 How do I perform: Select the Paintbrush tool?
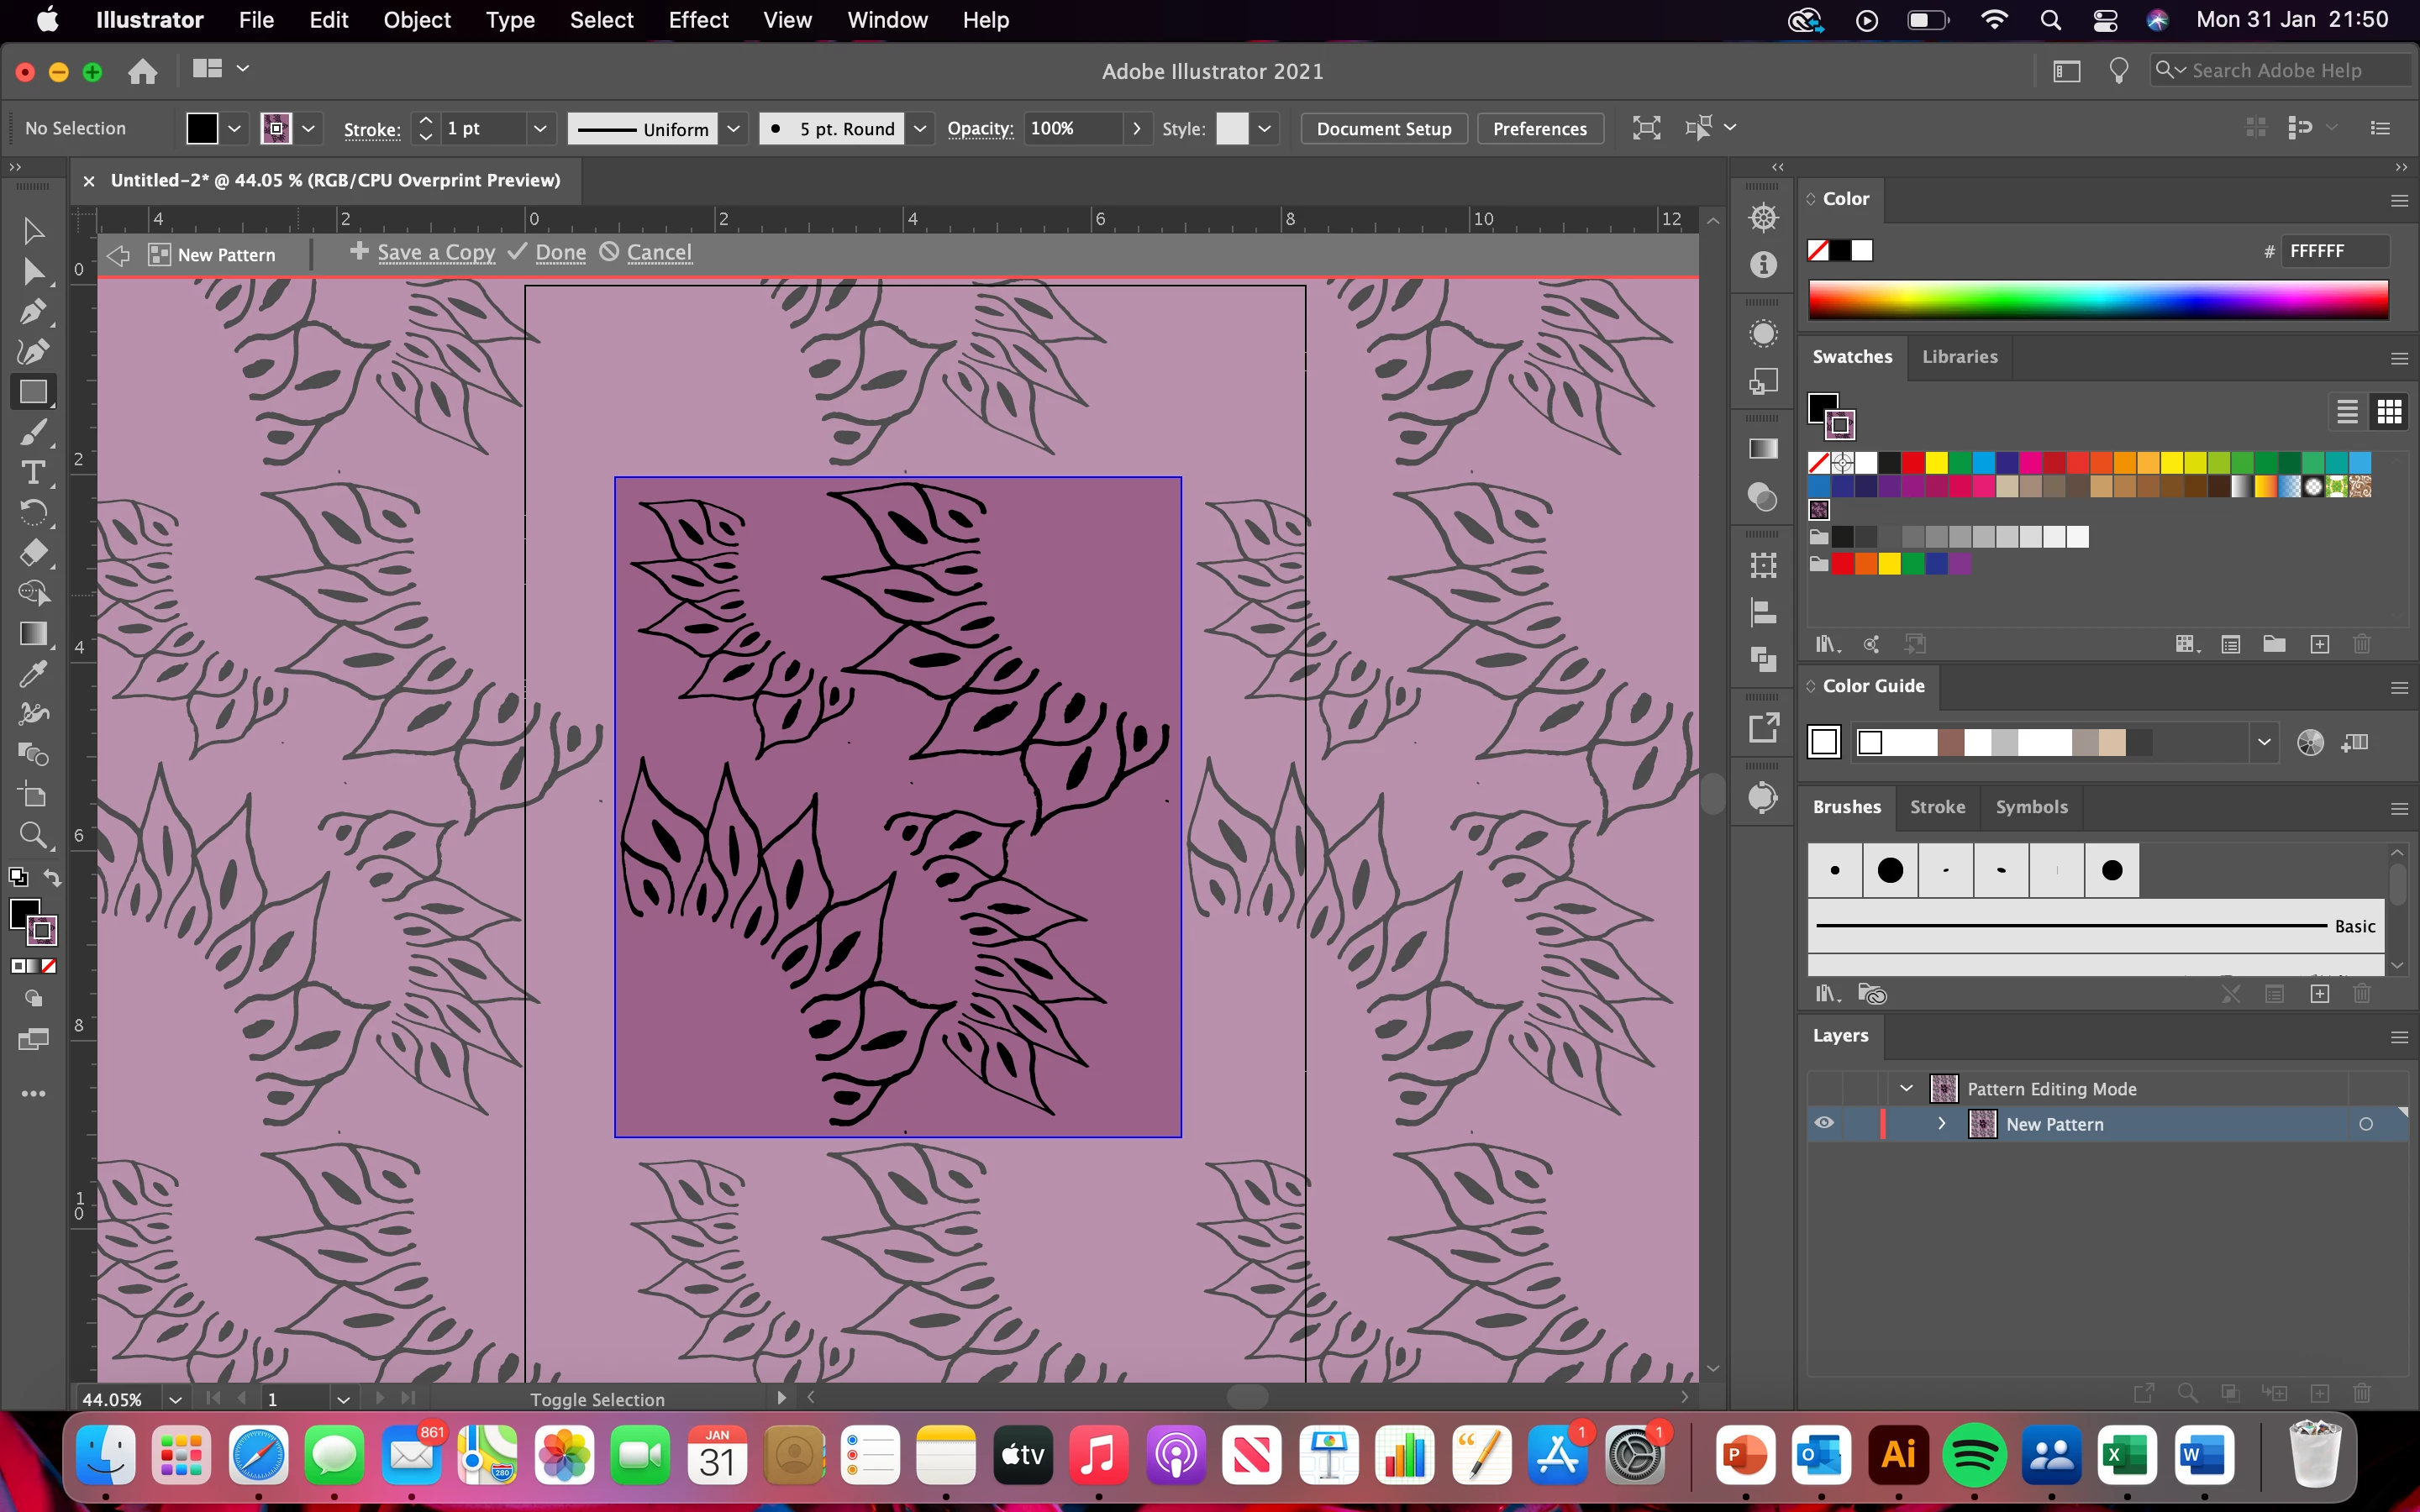point(32,433)
